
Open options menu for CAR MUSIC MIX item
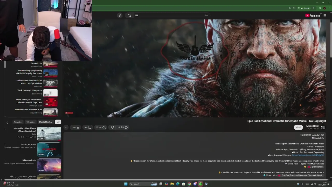[x=5, y=145]
